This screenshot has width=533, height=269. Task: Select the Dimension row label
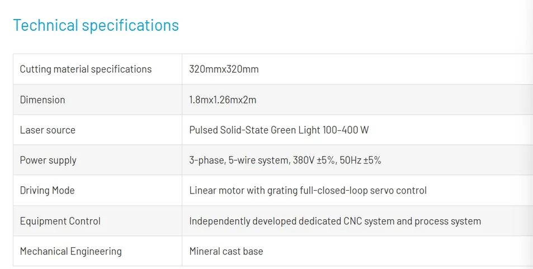[x=43, y=100]
